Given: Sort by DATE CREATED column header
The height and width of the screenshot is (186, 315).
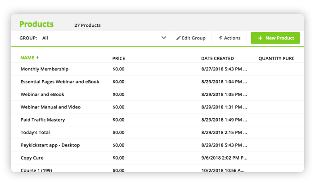Looking at the screenshot, I should [217, 58].
